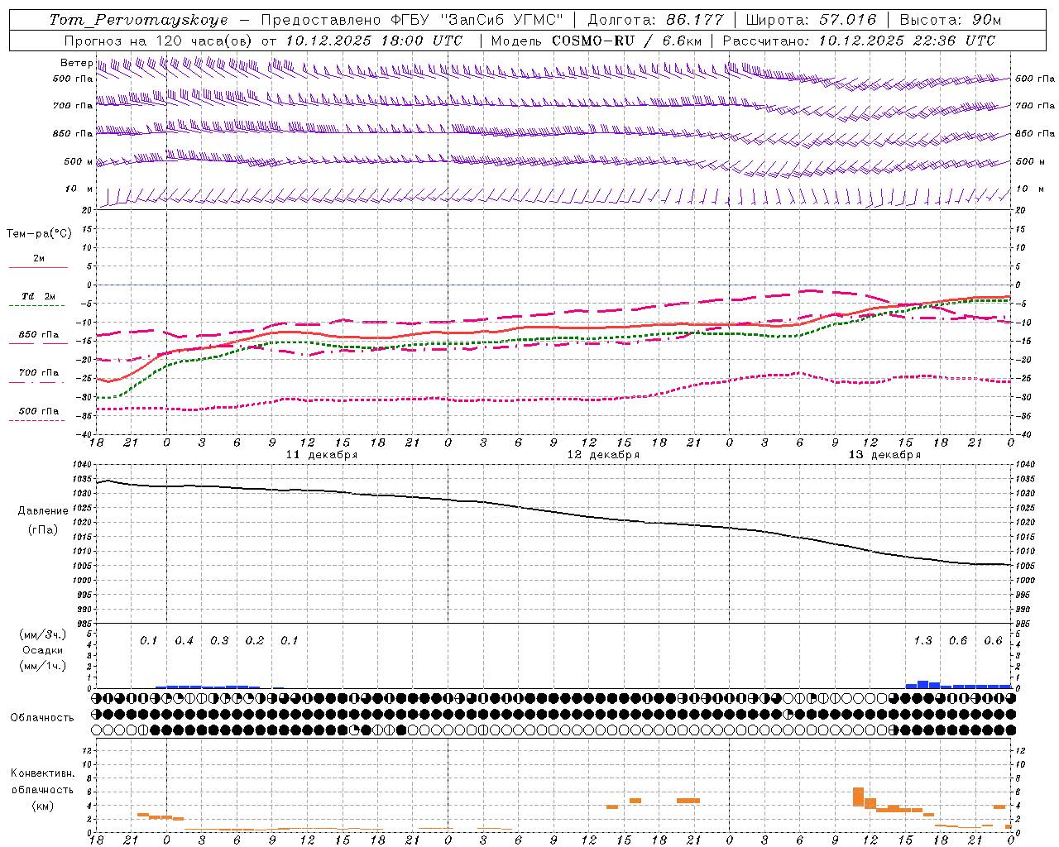1059x847 pixels.
Task: Click the Облачность cloud cover label
Action: (x=42, y=718)
